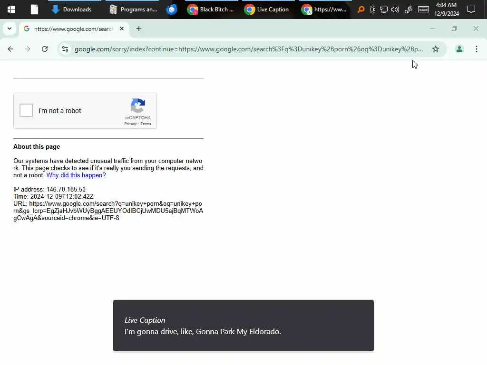The image size is (487, 365).
Task: Click the camera meet-now tray icon
Action: click(372, 10)
